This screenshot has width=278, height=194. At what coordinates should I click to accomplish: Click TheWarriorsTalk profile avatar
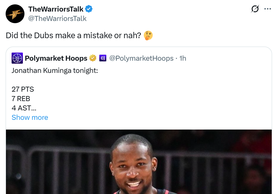15,14
